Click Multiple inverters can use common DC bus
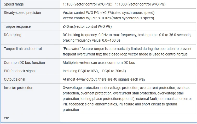 [99, 63]
